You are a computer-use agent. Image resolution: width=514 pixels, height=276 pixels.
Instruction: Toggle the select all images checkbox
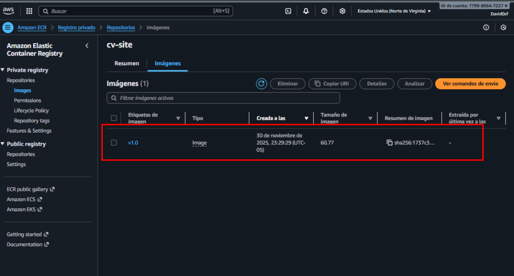point(114,118)
